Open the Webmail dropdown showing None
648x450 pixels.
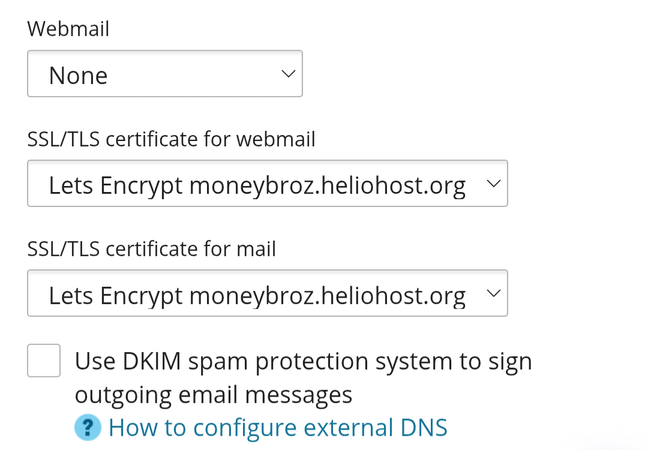[165, 74]
